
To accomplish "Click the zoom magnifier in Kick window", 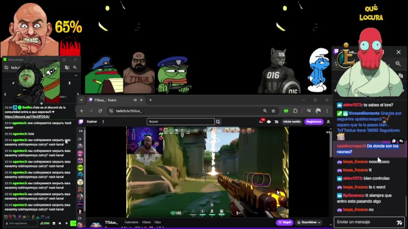I will 75,67.
